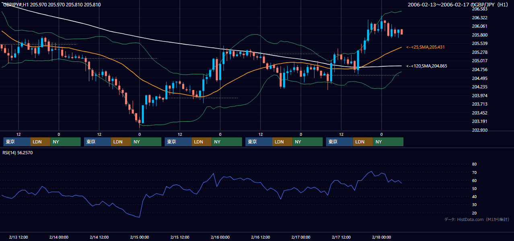Click the 206.322 price axis label

pos(479,18)
